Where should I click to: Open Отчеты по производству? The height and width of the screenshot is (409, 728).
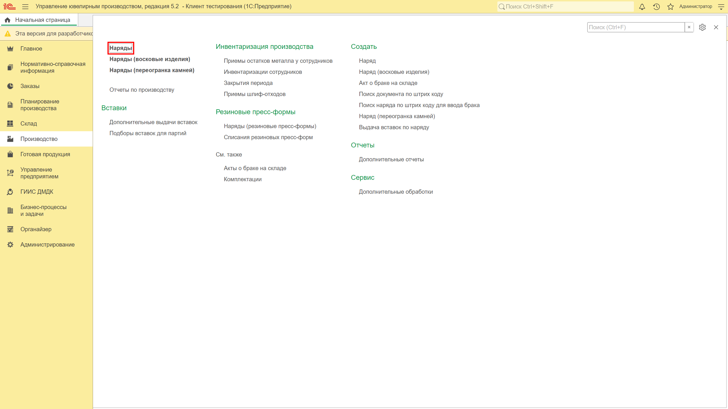(x=142, y=90)
